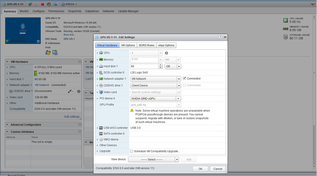Collapse the PCI device 0 row
Screen dimensions: 317x176
point(97,98)
